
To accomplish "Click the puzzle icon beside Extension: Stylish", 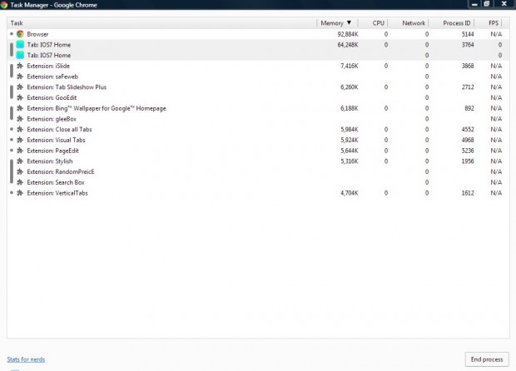I will click(x=20, y=161).
